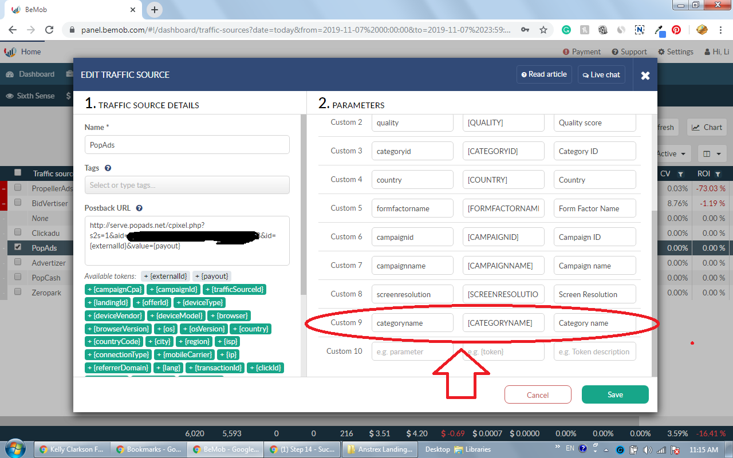Bookmark this page with the star icon
This screenshot has width=733, height=458.
[x=543, y=30]
